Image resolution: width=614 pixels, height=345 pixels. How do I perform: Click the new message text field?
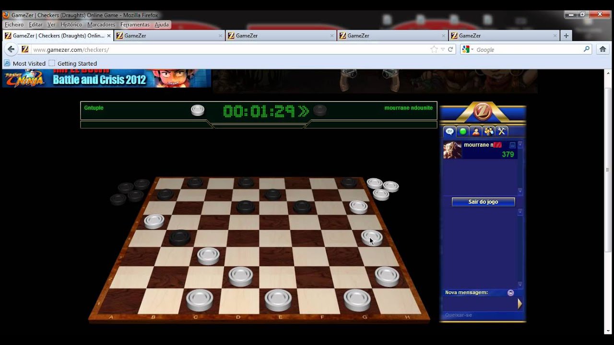(x=479, y=304)
